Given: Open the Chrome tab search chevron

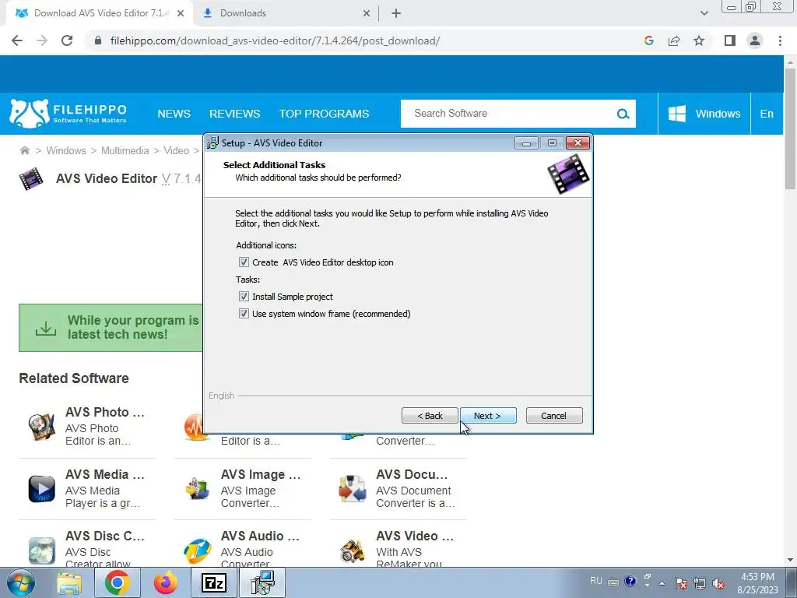Looking at the screenshot, I should pos(704,13).
